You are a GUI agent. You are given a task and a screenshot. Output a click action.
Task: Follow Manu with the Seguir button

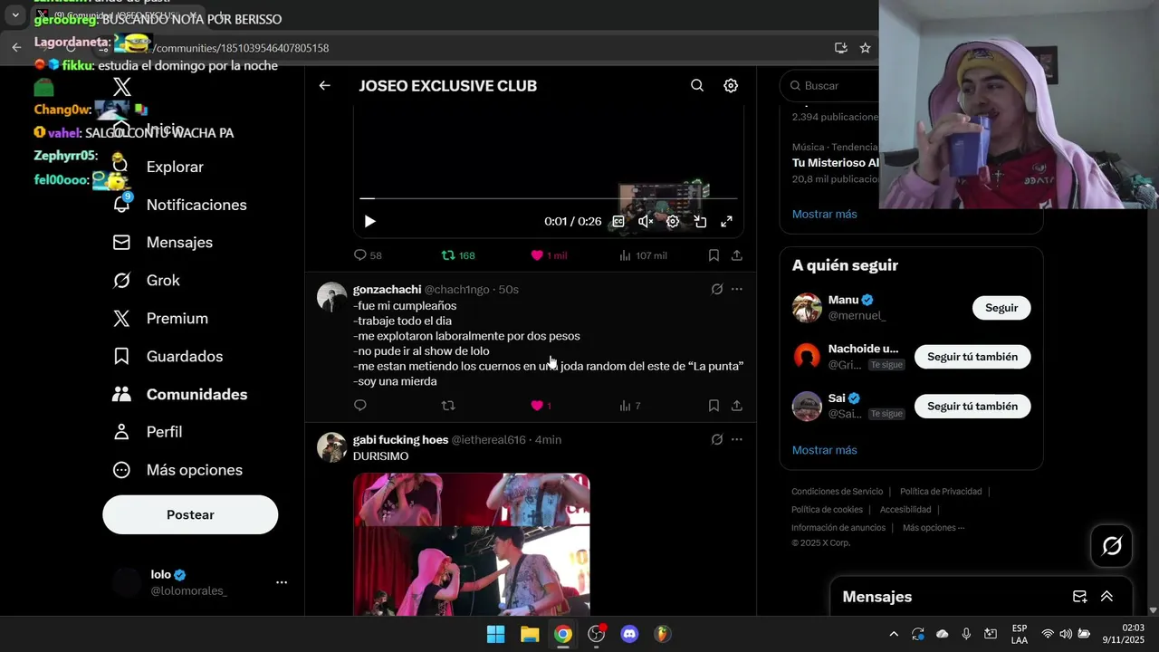click(x=1001, y=308)
